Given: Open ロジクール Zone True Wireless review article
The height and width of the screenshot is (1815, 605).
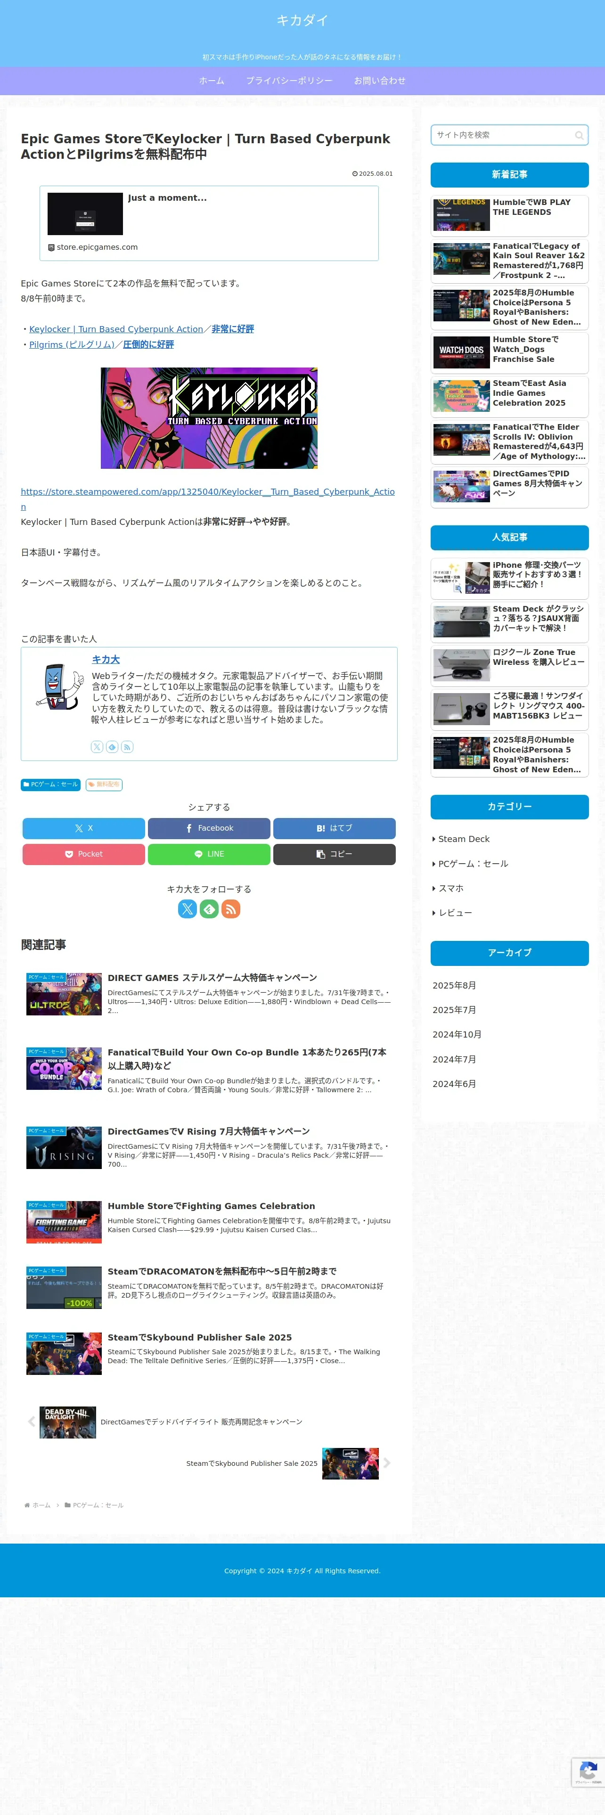Looking at the screenshot, I should (x=509, y=666).
